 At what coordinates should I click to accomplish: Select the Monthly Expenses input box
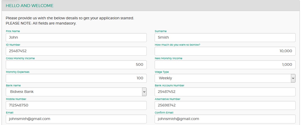pos(76,78)
